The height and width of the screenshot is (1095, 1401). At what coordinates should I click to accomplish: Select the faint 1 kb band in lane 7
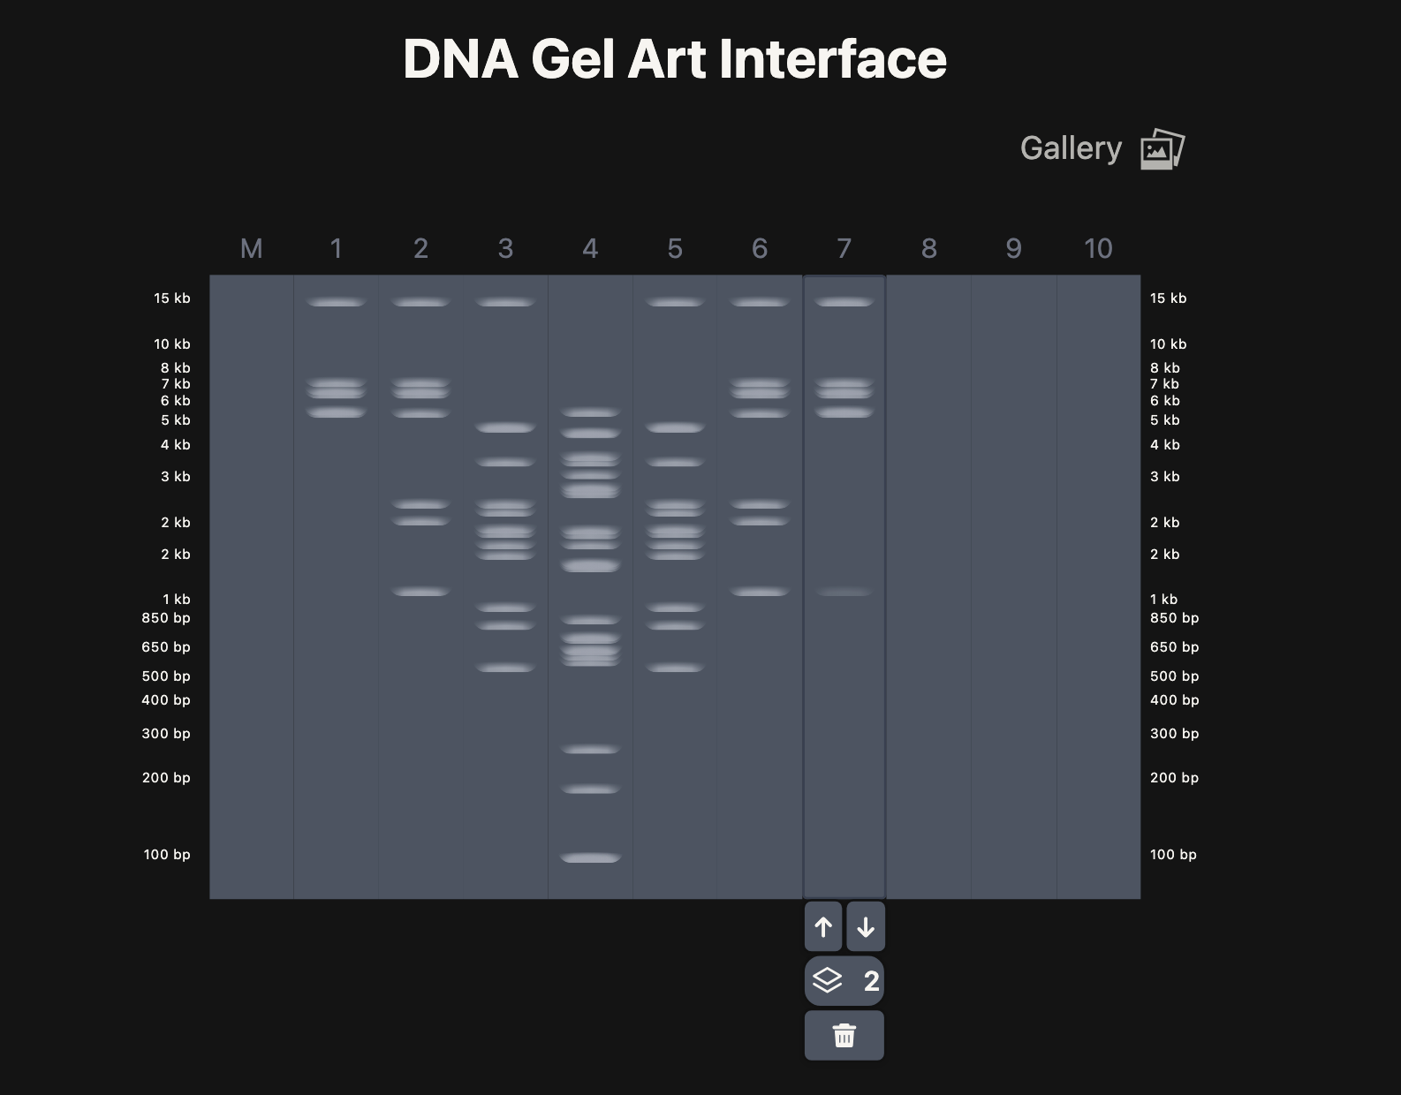844,592
